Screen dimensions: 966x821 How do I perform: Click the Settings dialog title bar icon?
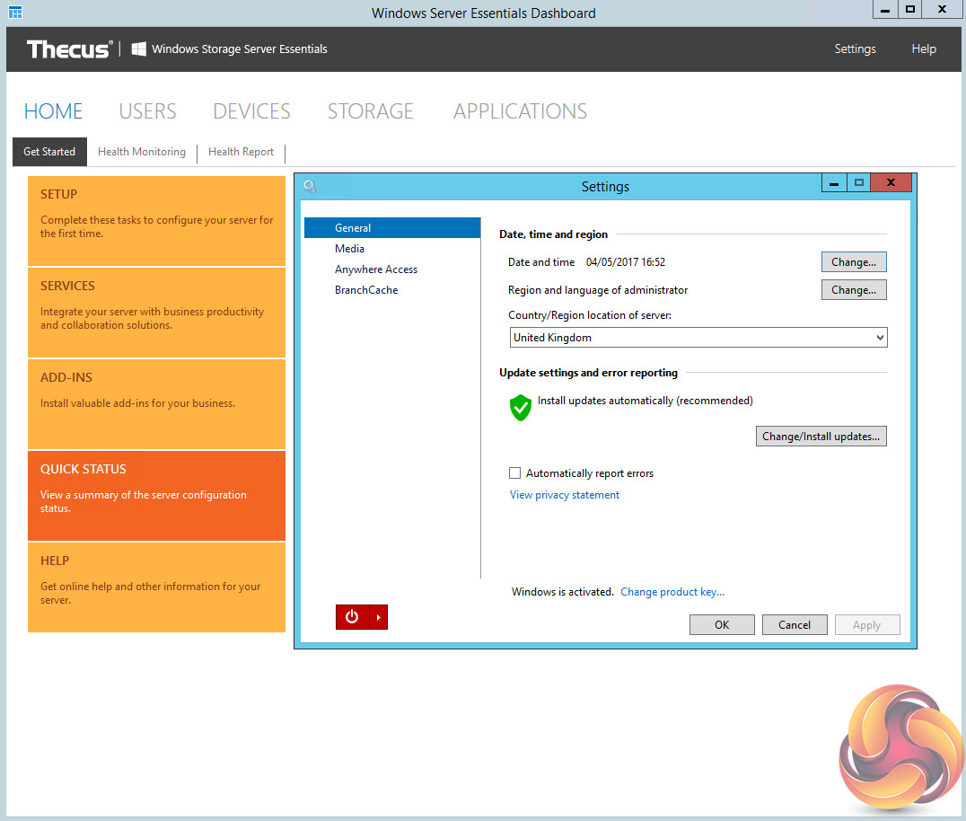click(x=310, y=186)
